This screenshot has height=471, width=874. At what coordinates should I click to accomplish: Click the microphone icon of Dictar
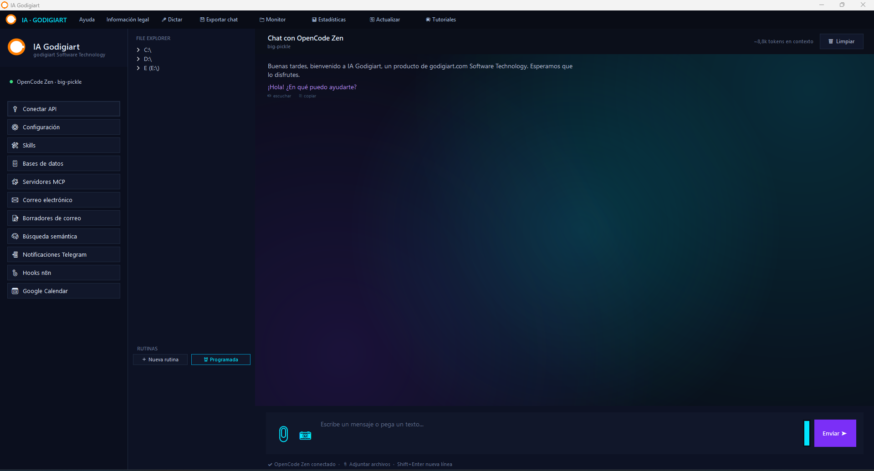click(164, 20)
